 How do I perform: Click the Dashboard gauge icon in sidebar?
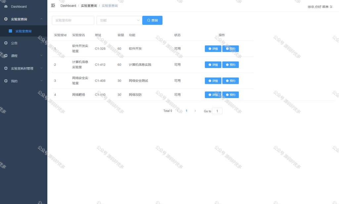(x=6, y=7)
